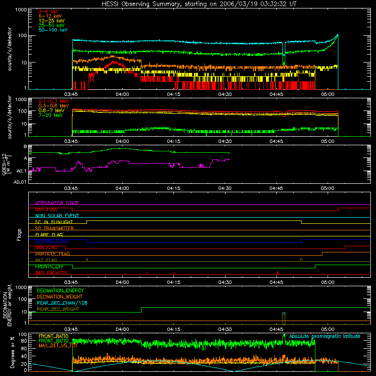Click the MAX_DET_VS_TOT legend entry
Screen dimensions: 376x376
[58, 345]
